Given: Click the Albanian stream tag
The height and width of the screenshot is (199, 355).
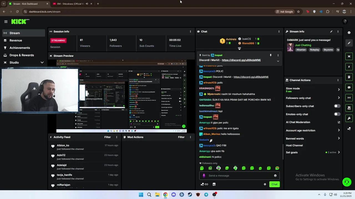Looking at the screenshot, I should [301, 50].
